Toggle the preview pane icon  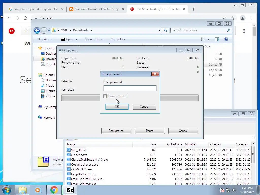(217, 39)
